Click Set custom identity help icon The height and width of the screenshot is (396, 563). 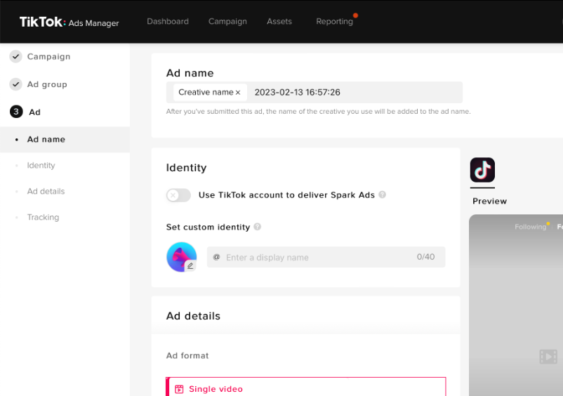pyautogui.click(x=258, y=227)
